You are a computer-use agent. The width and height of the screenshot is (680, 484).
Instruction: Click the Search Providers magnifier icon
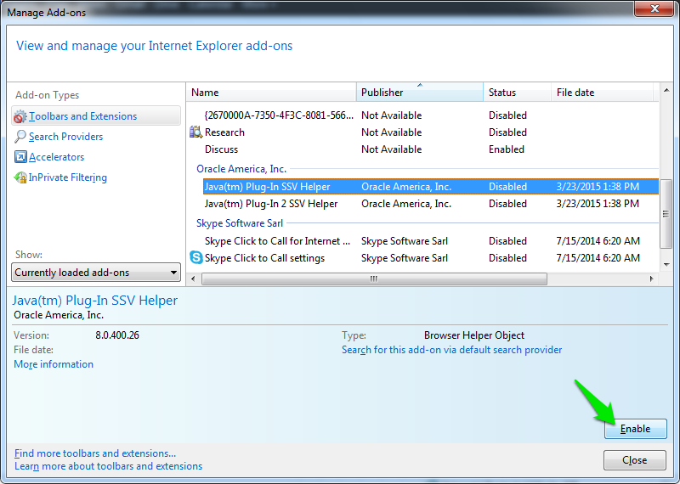click(20, 137)
